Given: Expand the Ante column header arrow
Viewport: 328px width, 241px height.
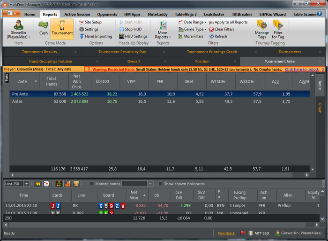Looking at the screenshot, I should coord(36,81).
